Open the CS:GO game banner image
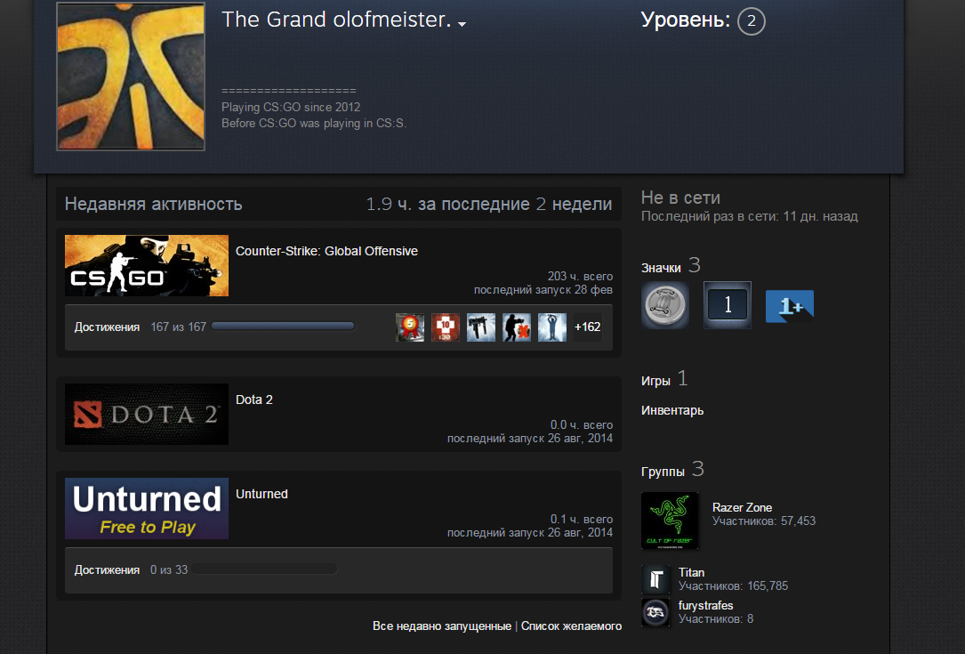Viewport: 965px width, 654px height. [147, 265]
